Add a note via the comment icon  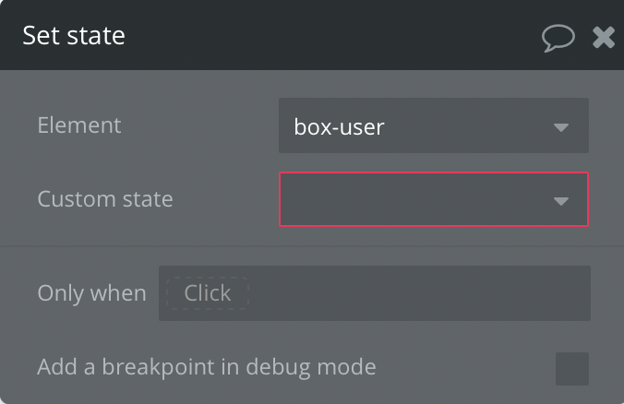click(x=558, y=38)
